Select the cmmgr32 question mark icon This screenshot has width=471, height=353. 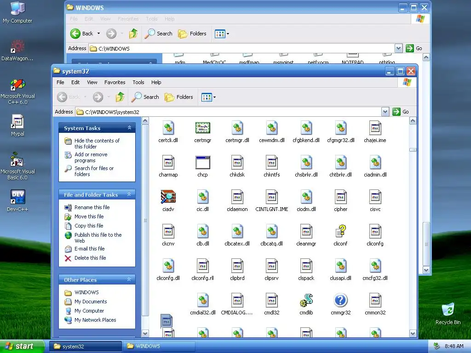click(341, 301)
